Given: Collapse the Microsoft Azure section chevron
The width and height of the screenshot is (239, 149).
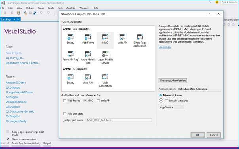Looking at the screenshot, I should [x=161, y=100].
